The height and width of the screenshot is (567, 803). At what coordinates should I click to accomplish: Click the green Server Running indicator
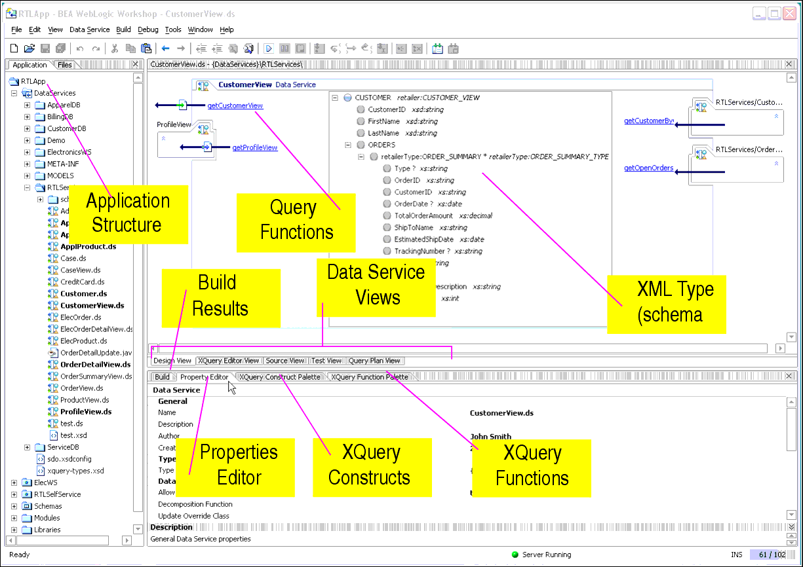coord(515,555)
